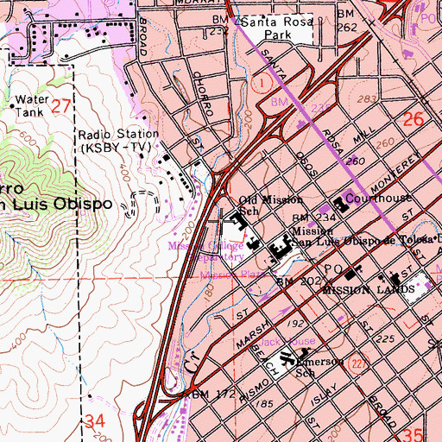Click the red section number 27
The width and height of the screenshot is (442, 442).
pos(61,106)
